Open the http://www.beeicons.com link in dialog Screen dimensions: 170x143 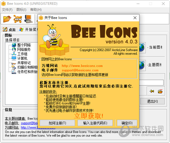(x=82, y=66)
